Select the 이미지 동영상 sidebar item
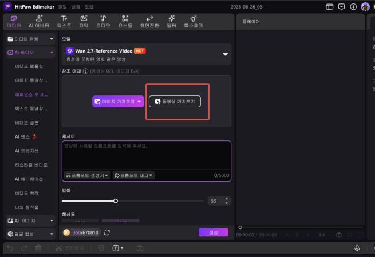The width and height of the screenshot is (375, 257). click(31, 81)
